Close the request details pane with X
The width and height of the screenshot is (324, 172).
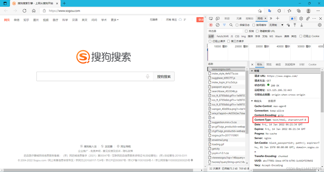[x=252, y=65]
